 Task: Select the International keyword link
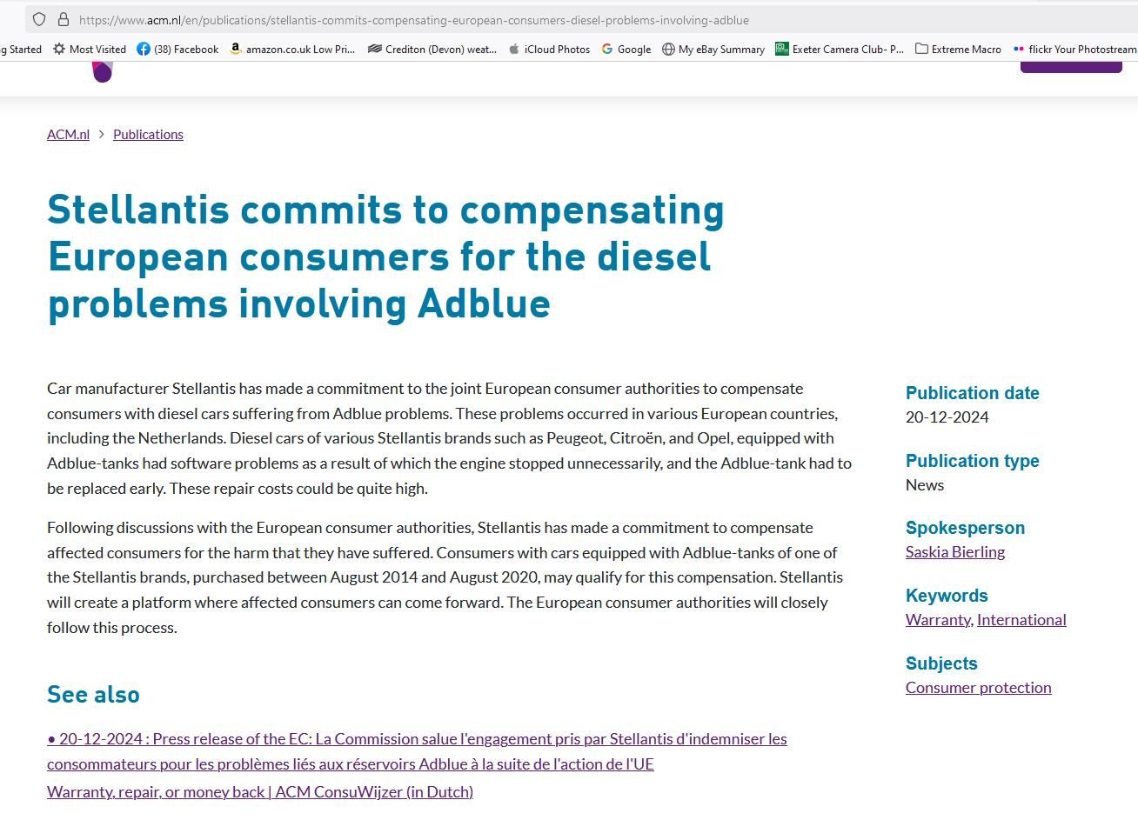click(1021, 619)
